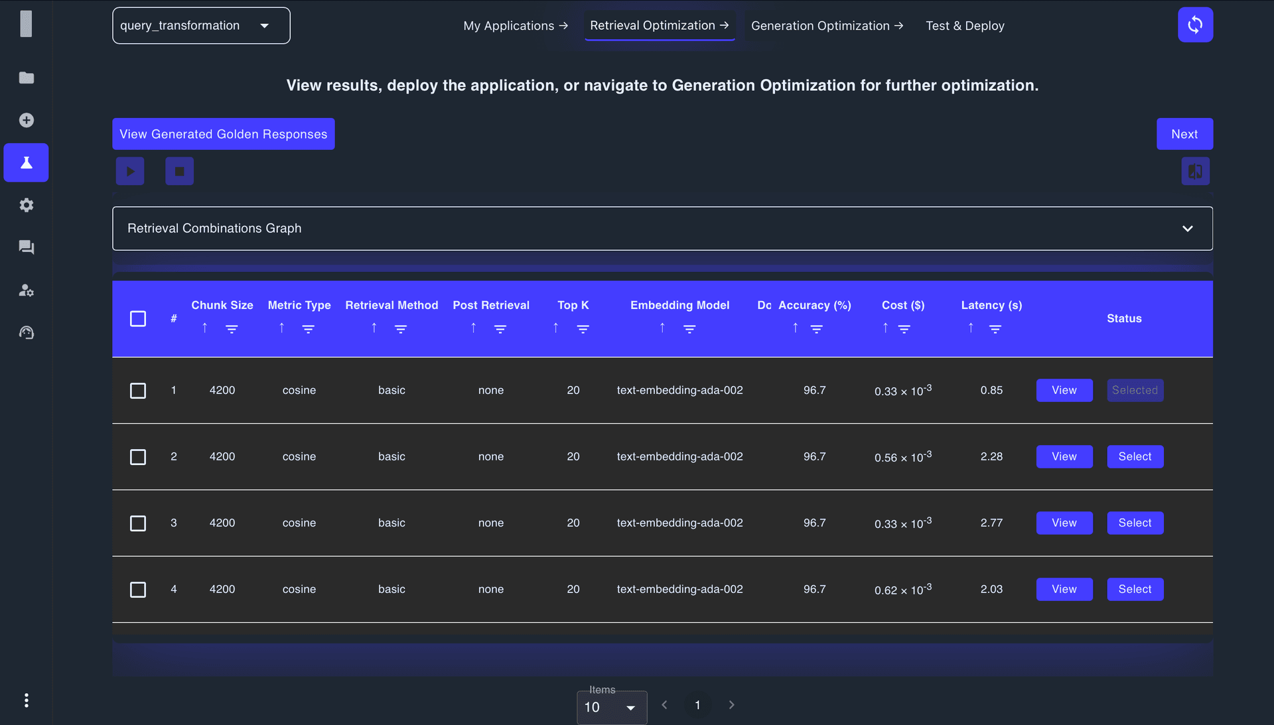The image size is (1274, 725).
Task: Click the refresh sync icon button
Action: tap(1195, 25)
